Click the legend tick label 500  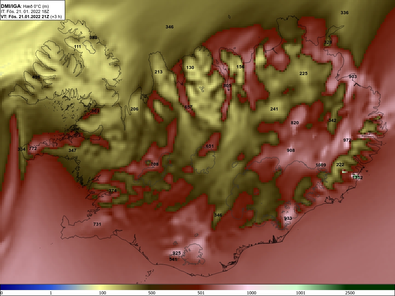pyautogui.click(x=152, y=293)
